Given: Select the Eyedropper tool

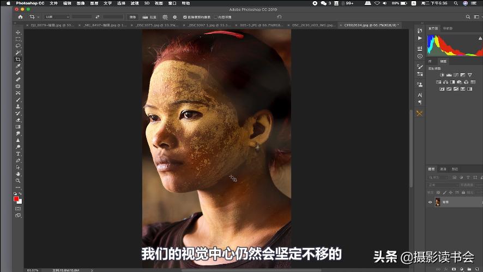Looking at the screenshot, I should pyautogui.click(x=18, y=66).
